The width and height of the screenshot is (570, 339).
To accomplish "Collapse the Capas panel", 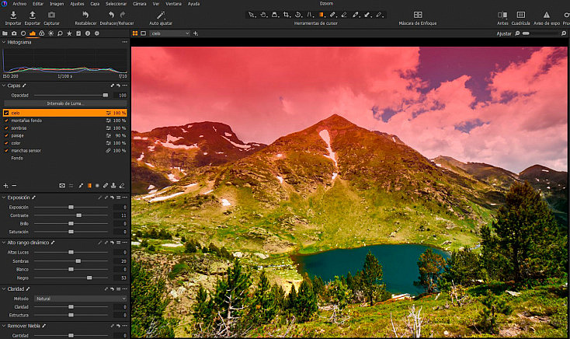I will click(x=4, y=86).
